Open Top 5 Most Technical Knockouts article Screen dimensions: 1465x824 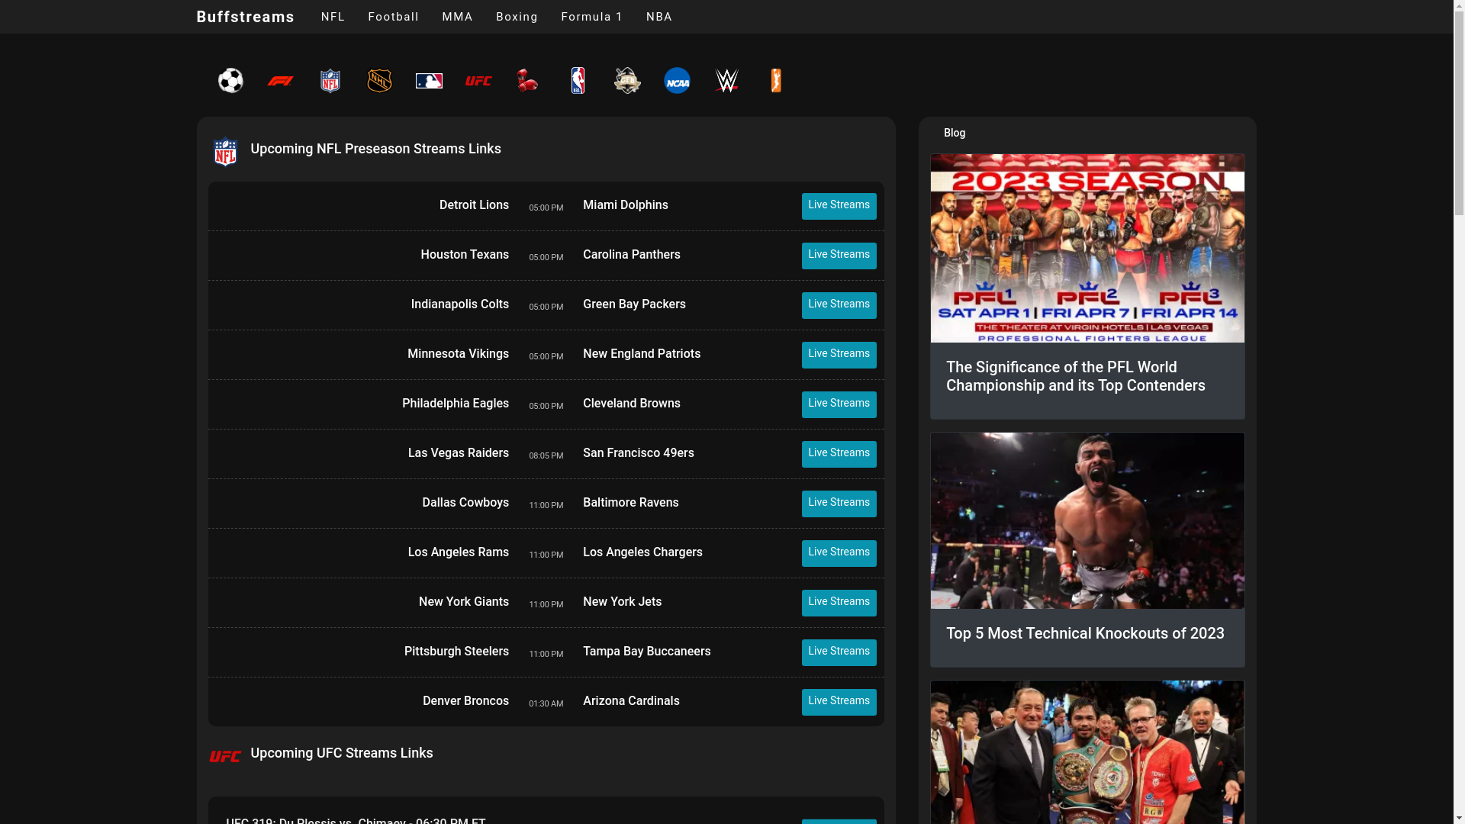click(1085, 633)
